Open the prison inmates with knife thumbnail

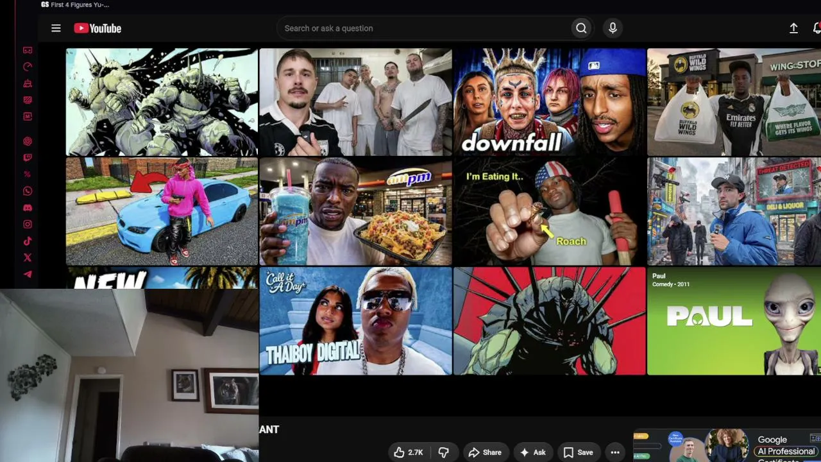click(x=356, y=102)
